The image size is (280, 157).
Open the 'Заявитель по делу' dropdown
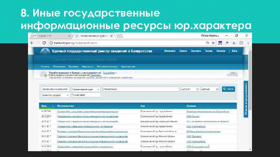55,95
